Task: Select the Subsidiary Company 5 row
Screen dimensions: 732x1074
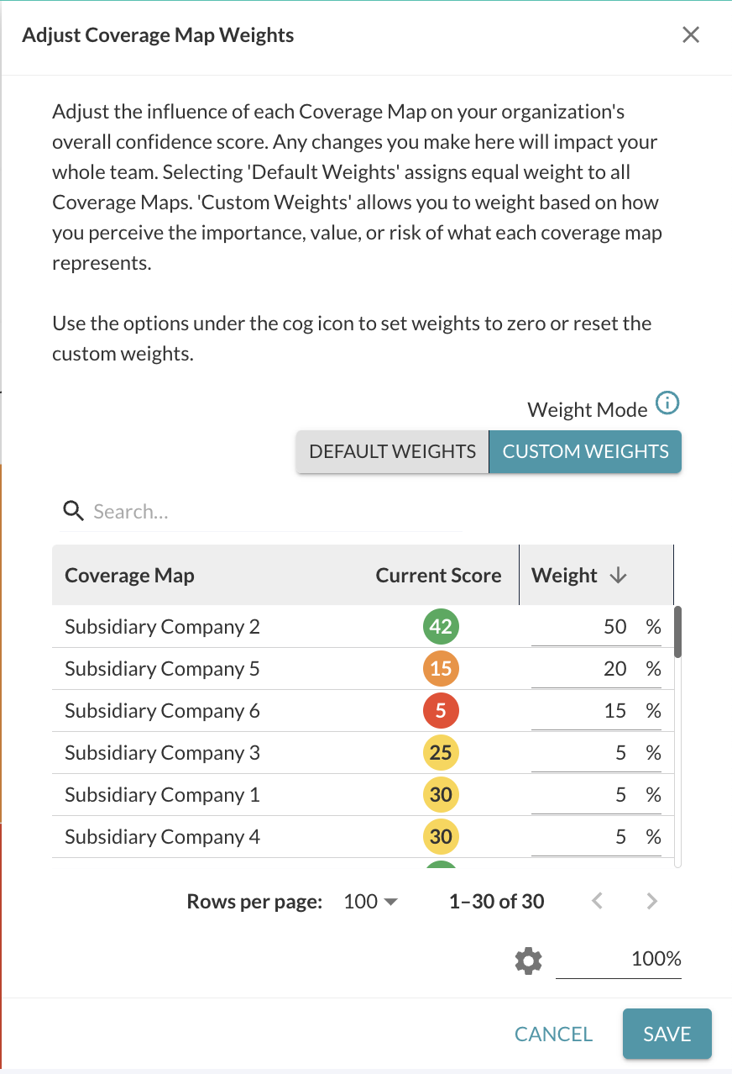Action: [x=161, y=668]
